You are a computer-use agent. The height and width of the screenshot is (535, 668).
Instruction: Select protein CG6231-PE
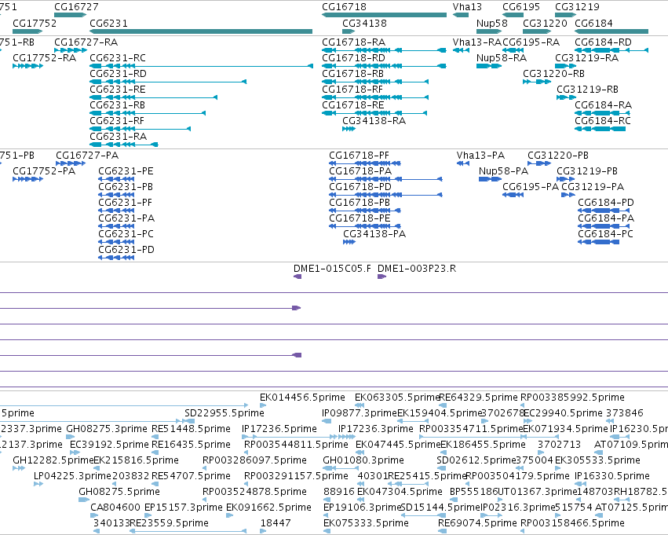pyautogui.click(x=116, y=179)
